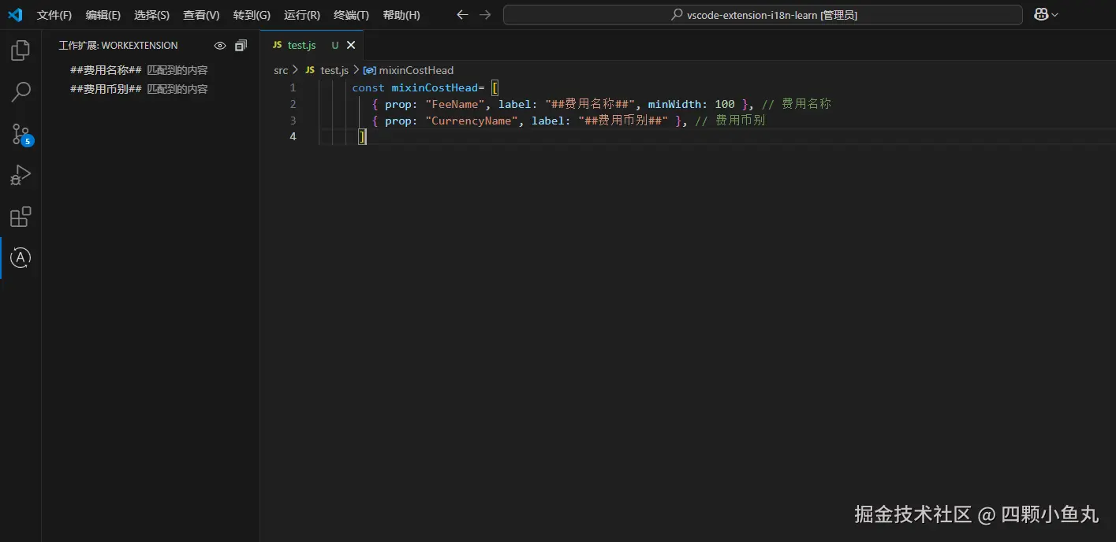
Task: Select the custom work extension icon
Action: click(21, 258)
